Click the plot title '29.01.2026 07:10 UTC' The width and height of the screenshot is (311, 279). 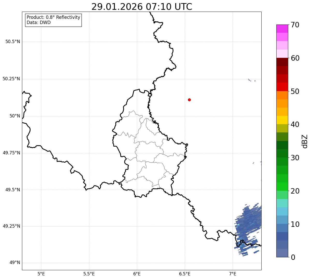click(142, 7)
